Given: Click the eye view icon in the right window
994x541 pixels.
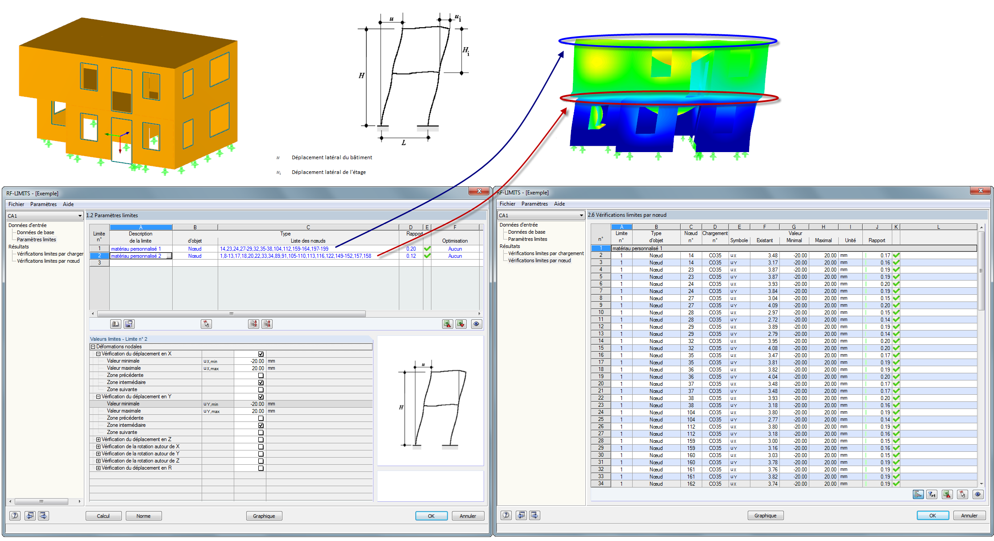Looking at the screenshot, I should pyautogui.click(x=977, y=494).
